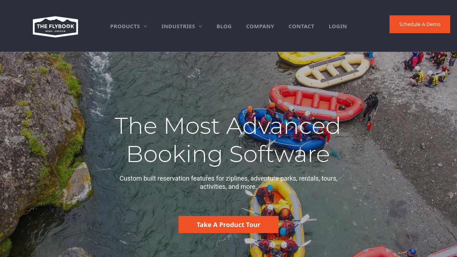Expand the Products dropdown chevron
The image size is (457, 257).
tap(145, 26)
